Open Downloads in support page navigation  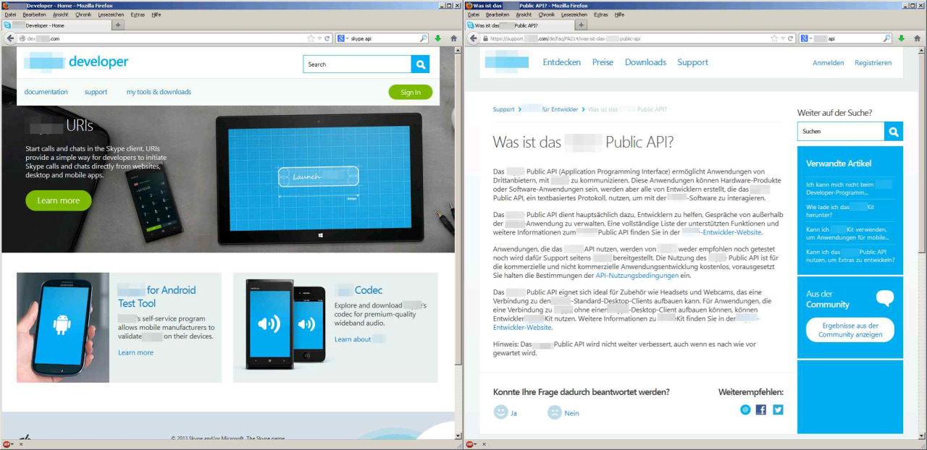point(645,62)
